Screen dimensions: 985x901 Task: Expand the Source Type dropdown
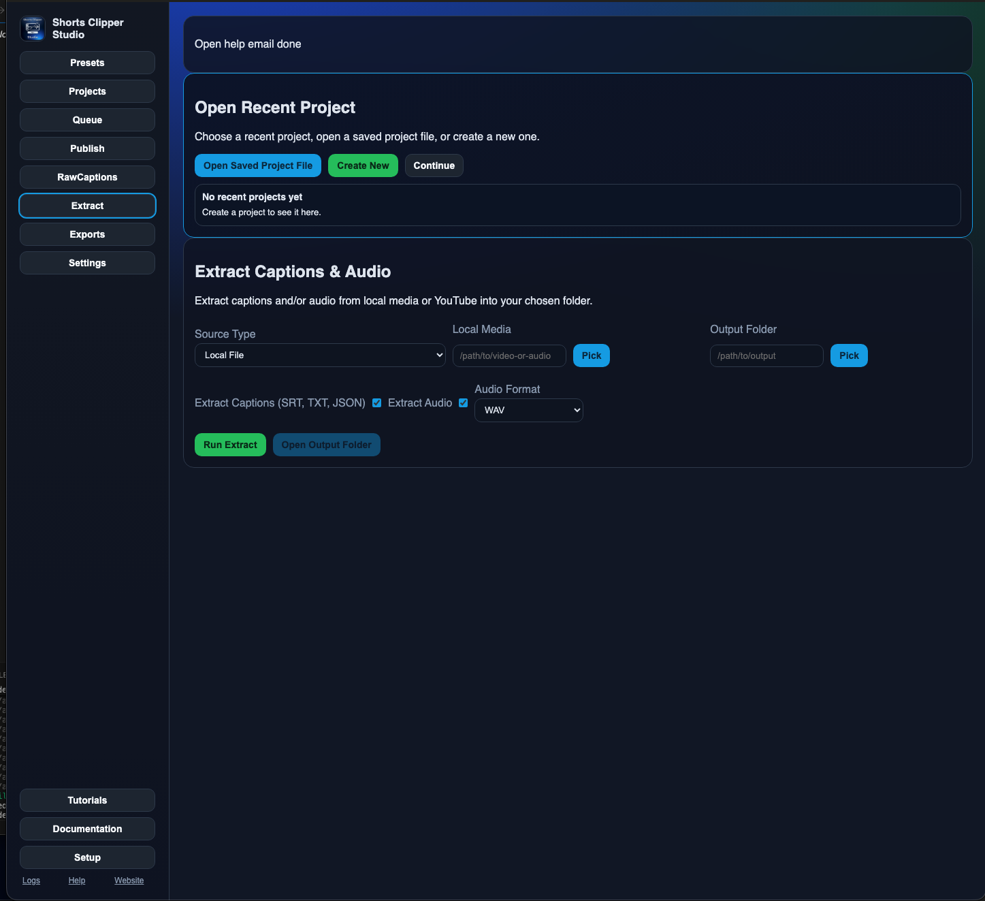pos(320,355)
